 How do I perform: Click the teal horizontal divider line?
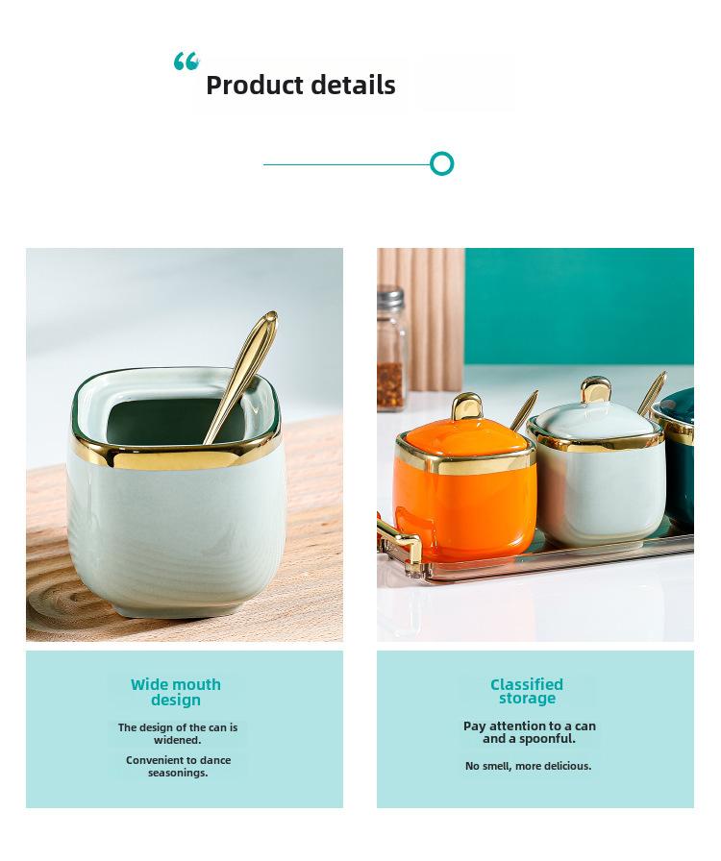pos(347,164)
